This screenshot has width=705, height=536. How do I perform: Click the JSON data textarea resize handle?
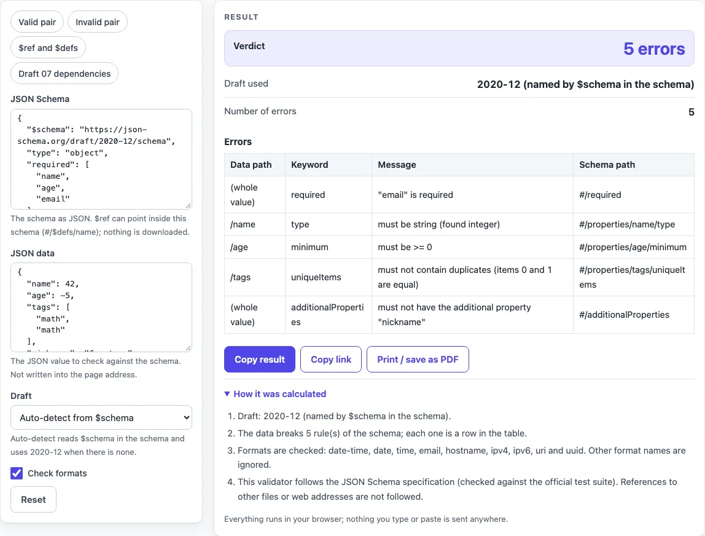click(x=189, y=349)
